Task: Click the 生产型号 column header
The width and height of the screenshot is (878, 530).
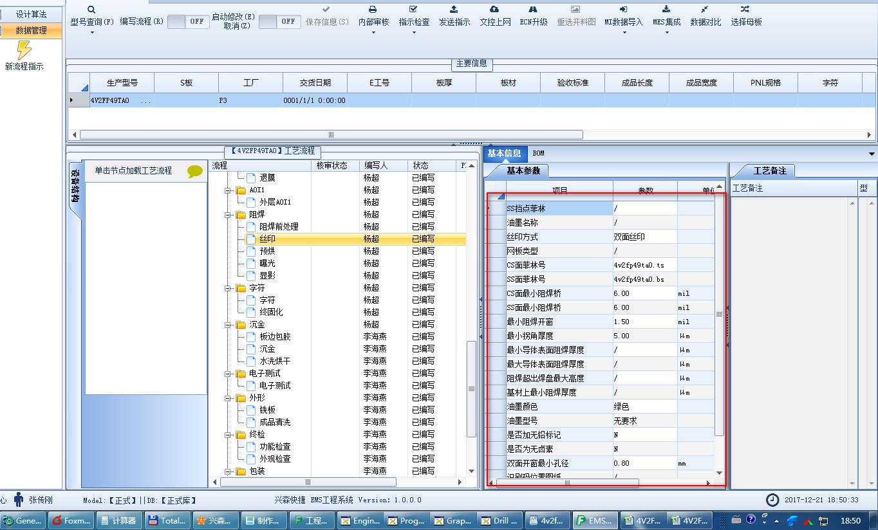Action: point(122,83)
